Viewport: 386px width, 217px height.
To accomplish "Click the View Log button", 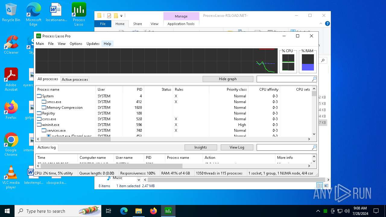I will [237, 147].
